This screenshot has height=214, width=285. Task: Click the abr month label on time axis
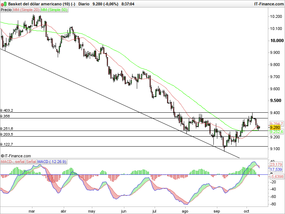pos(63,211)
